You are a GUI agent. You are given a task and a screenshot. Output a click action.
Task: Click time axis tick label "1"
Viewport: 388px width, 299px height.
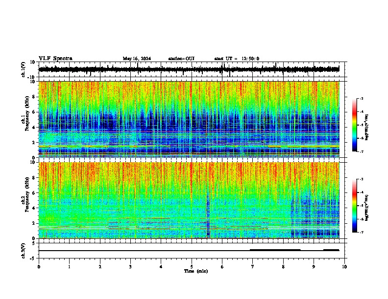coord(69,267)
